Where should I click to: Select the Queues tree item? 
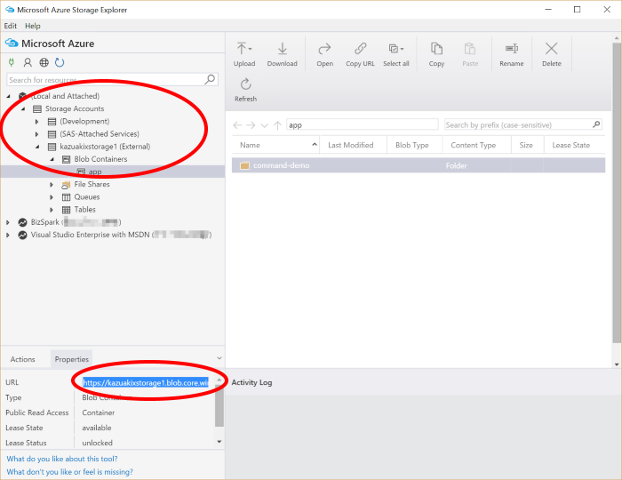click(x=87, y=197)
